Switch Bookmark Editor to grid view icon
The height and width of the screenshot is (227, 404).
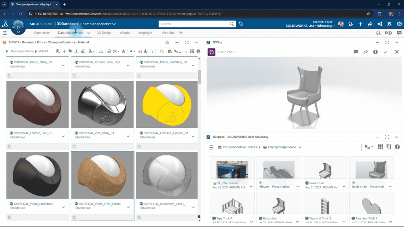pyautogui.click(x=192, y=51)
